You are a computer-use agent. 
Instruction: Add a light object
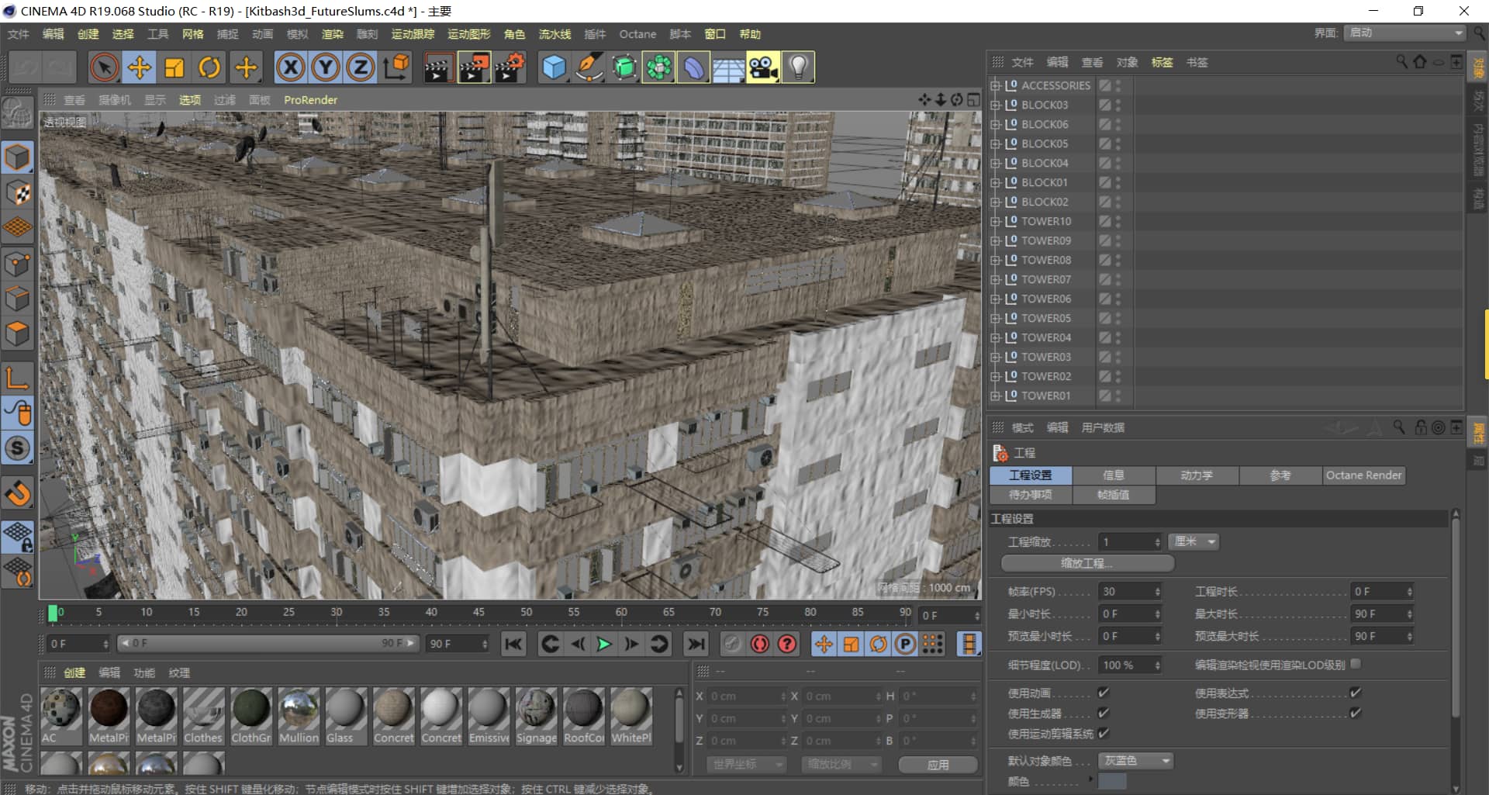pyautogui.click(x=798, y=67)
